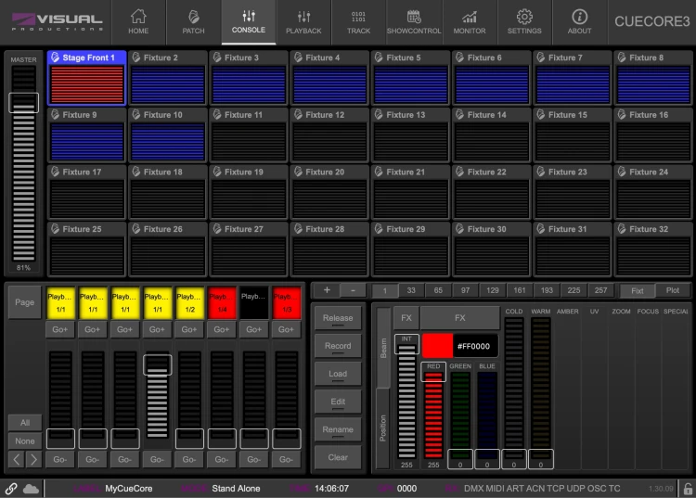
Task: Click the minus fixture selection button
Action: click(x=353, y=290)
